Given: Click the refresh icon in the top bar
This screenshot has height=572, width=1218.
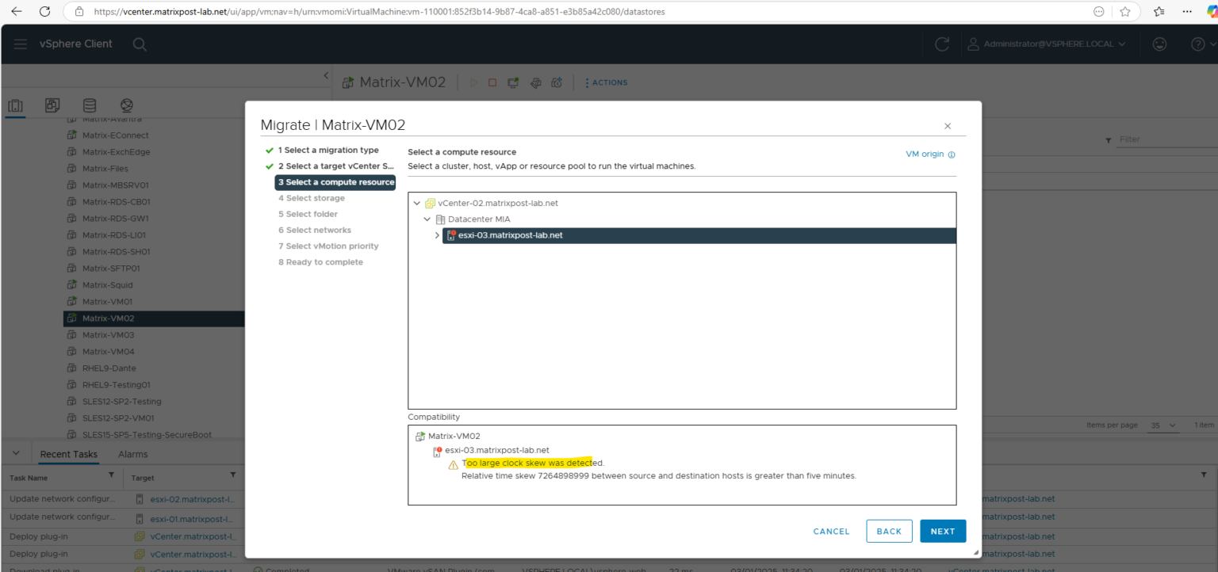Looking at the screenshot, I should point(941,44).
